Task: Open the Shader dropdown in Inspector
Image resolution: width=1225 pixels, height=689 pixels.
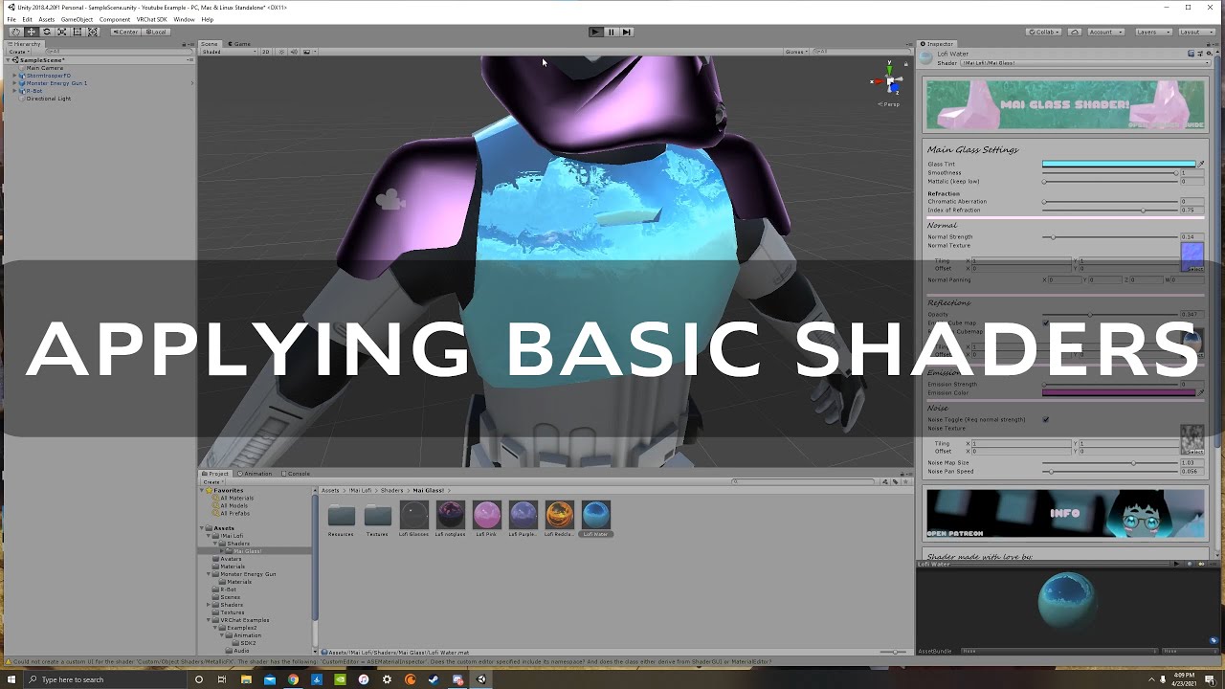Action: pos(1083,63)
